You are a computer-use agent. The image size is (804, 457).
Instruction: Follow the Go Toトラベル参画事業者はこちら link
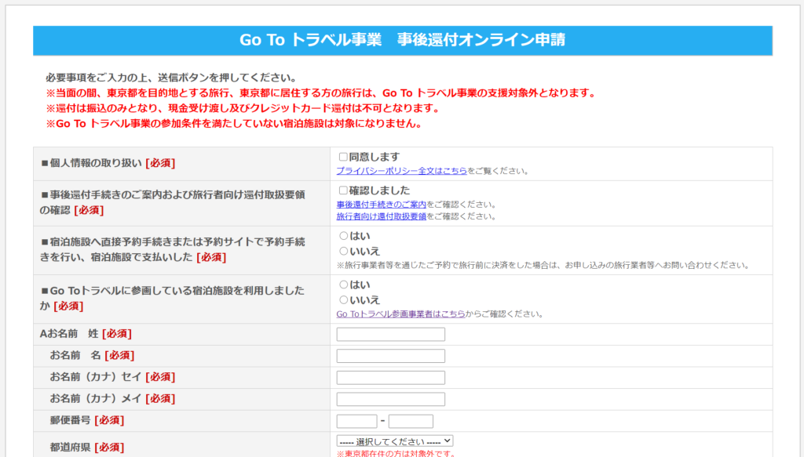400,314
